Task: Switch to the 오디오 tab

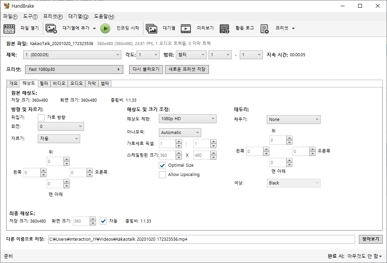Action: coord(76,84)
